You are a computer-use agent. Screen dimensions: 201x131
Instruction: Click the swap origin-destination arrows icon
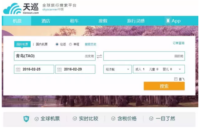tap(99, 56)
